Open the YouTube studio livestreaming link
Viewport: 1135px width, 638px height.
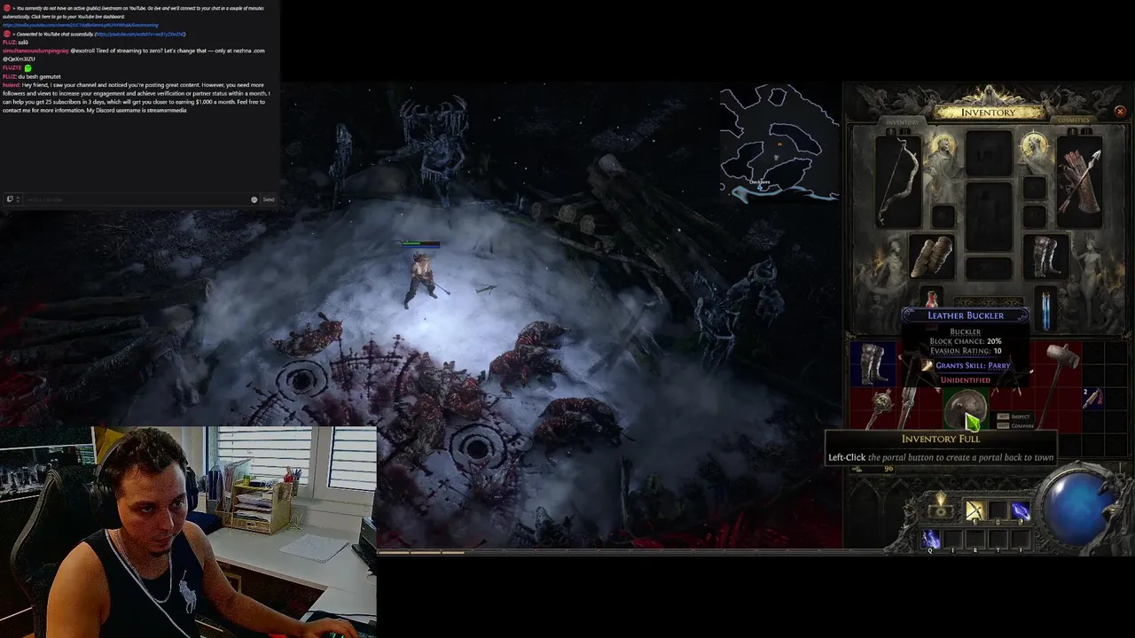point(81,25)
